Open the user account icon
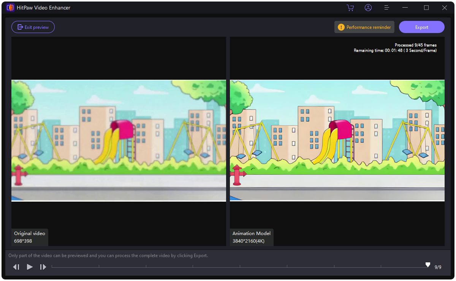The height and width of the screenshot is (281, 456). point(368,8)
